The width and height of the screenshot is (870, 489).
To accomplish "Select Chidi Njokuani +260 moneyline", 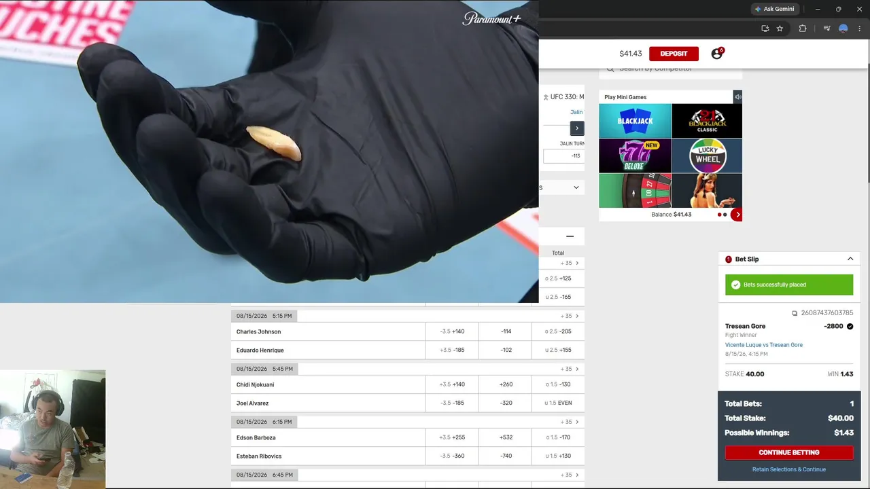I will [x=506, y=384].
